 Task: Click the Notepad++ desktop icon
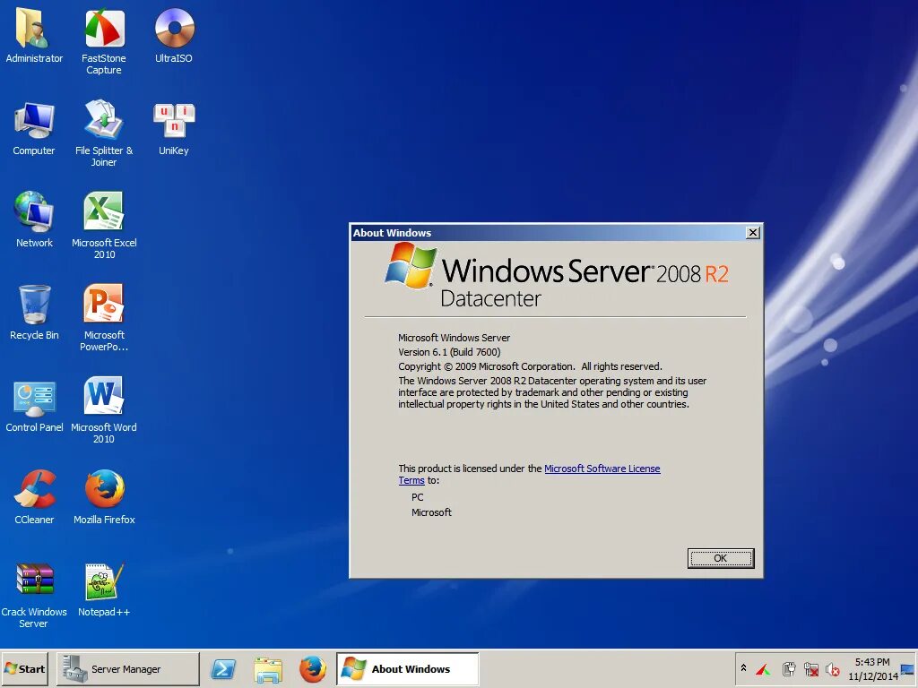(x=104, y=589)
